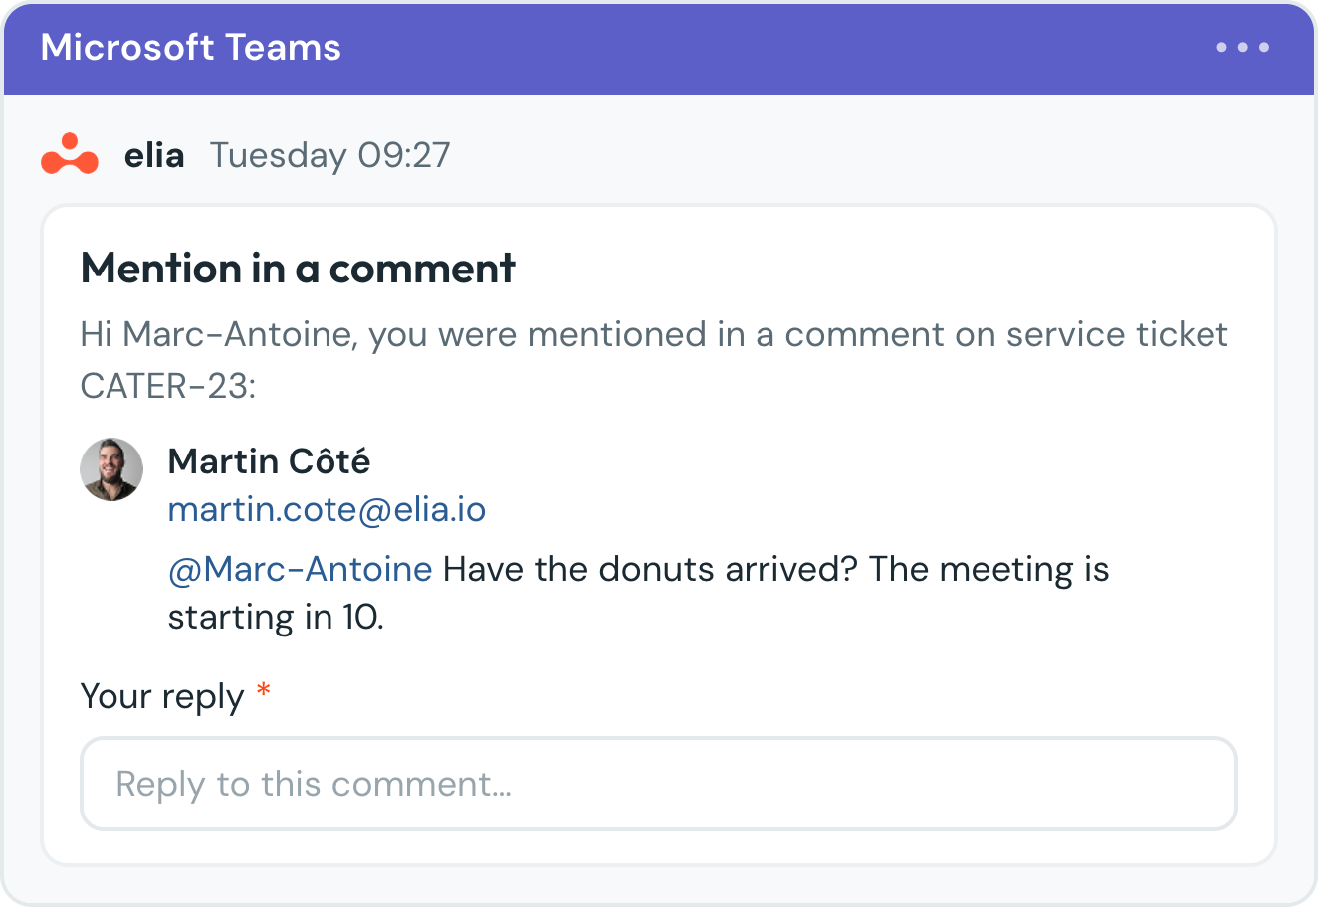The image size is (1318, 907).
Task: Focus the 'Reply to this comment...' field
Action: pos(658,784)
